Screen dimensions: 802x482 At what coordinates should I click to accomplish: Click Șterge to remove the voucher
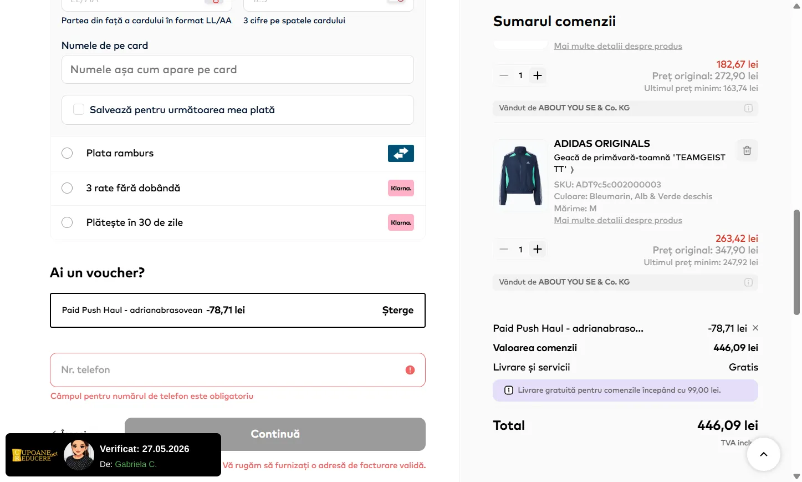point(398,310)
